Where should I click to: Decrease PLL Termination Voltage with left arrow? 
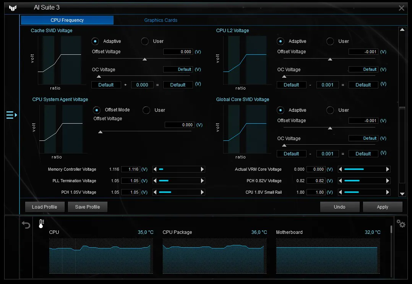tap(155, 181)
